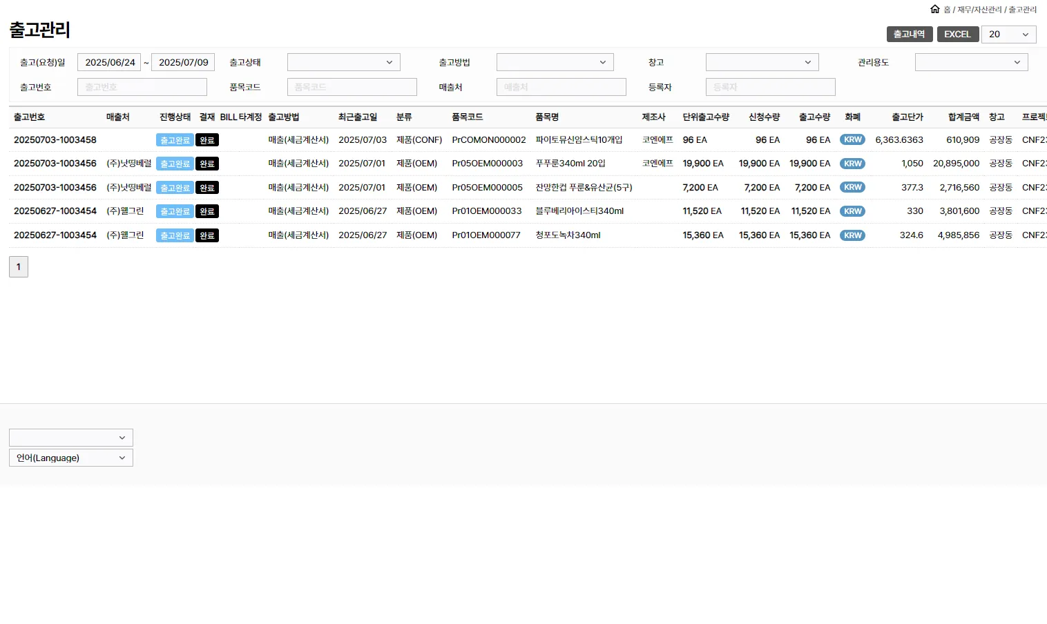
Task: Open the page size dropdown showing 20
Action: tap(1008, 34)
